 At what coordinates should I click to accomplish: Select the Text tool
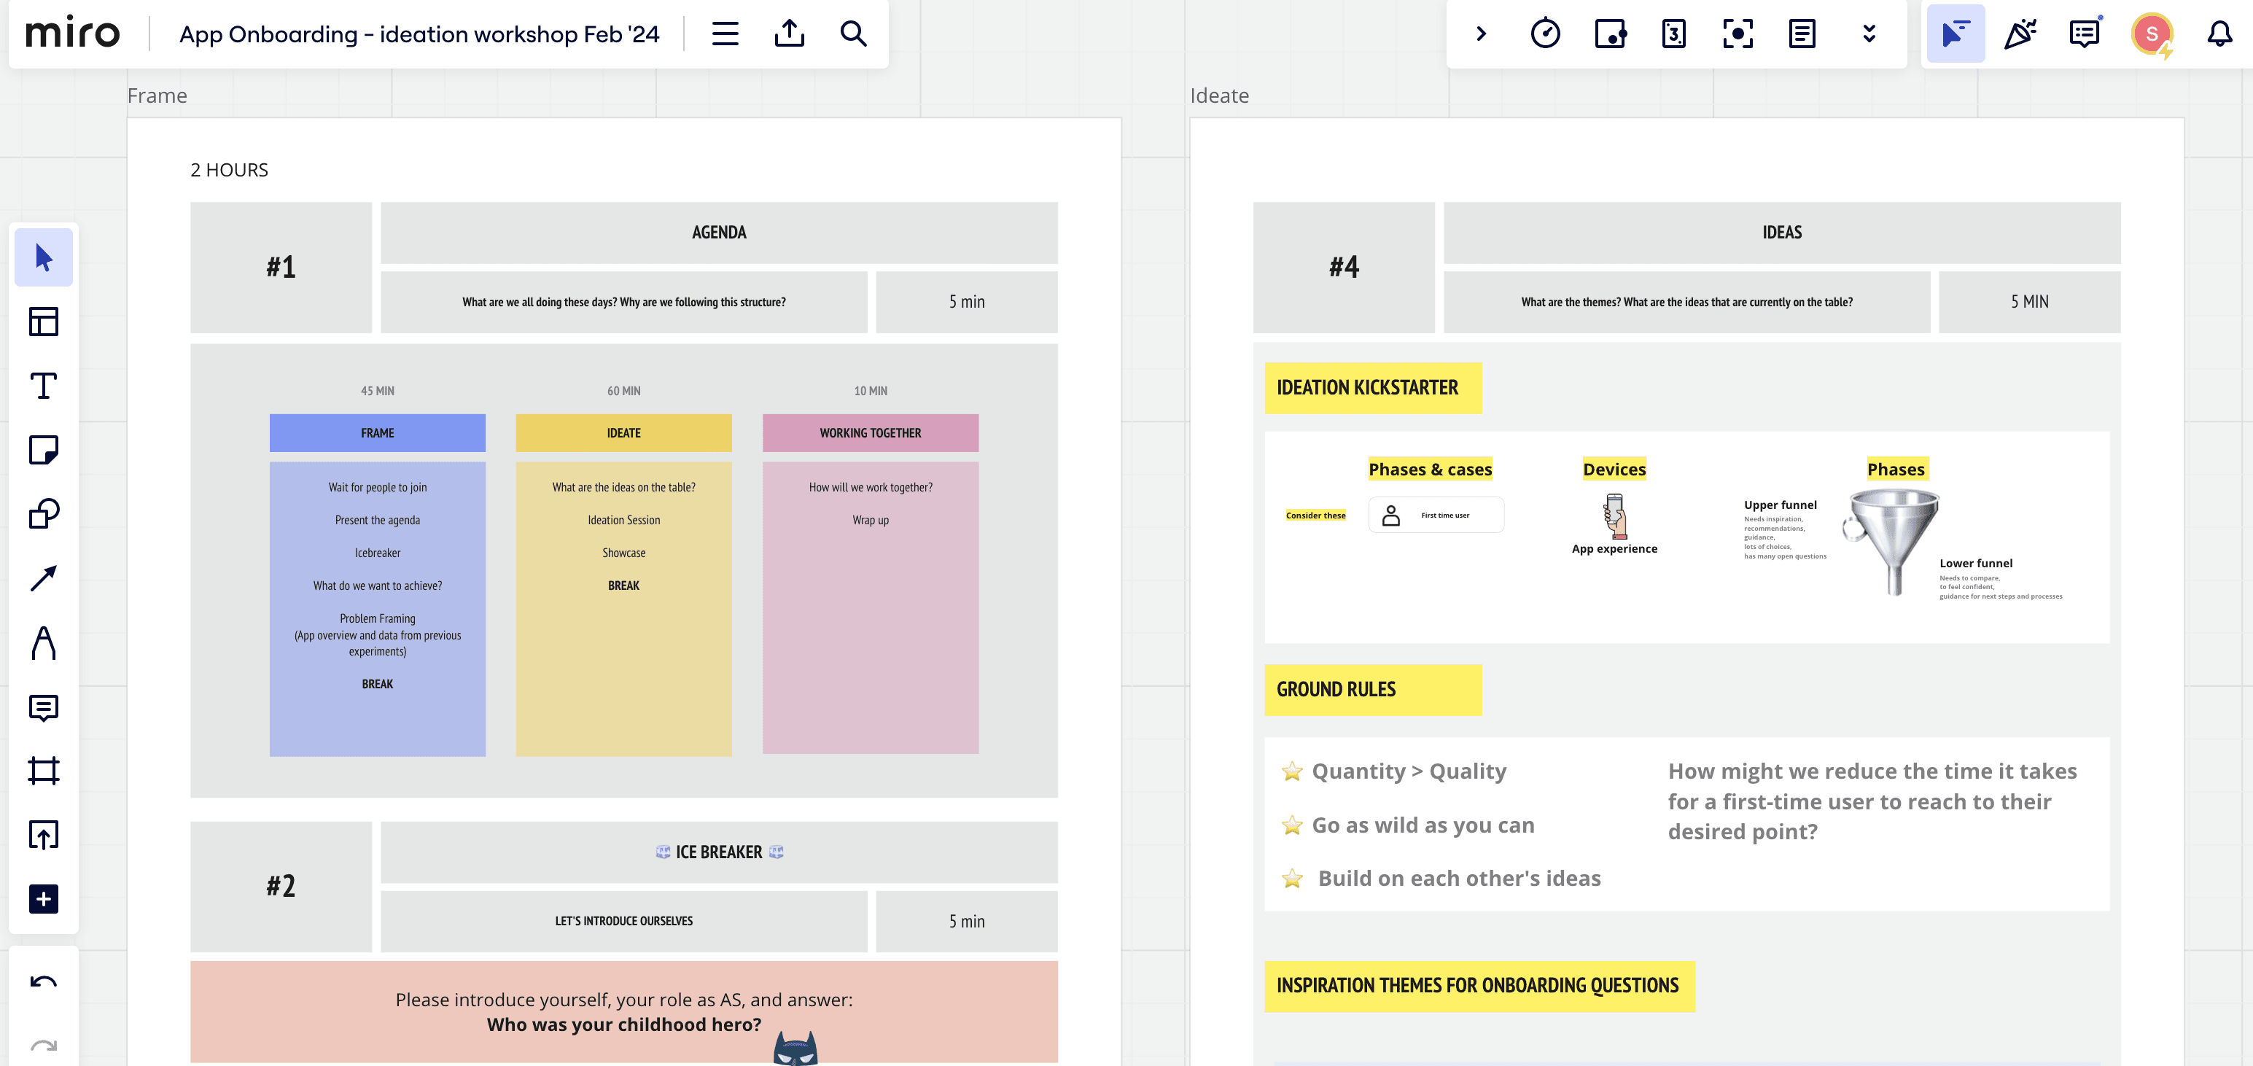point(43,386)
